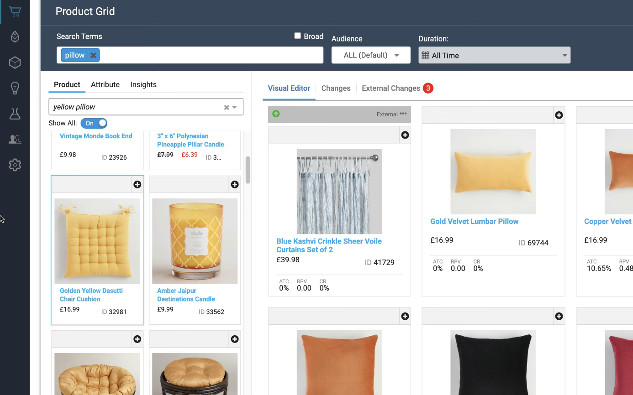Select the yellow chair cushion thumbnail

(97, 241)
